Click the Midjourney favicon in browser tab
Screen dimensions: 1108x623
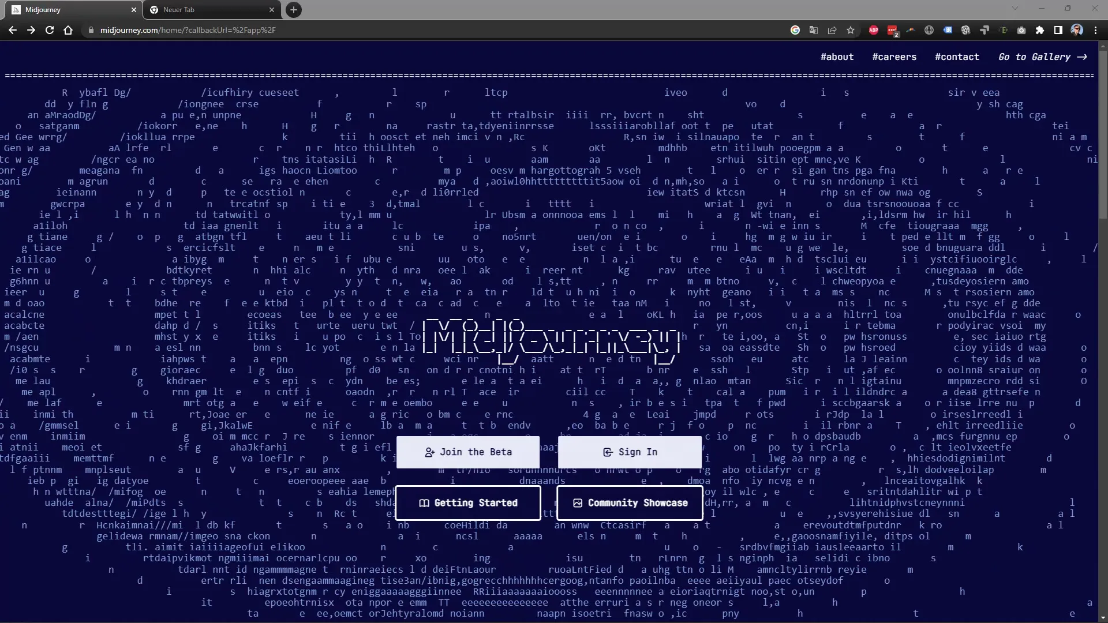point(13,9)
